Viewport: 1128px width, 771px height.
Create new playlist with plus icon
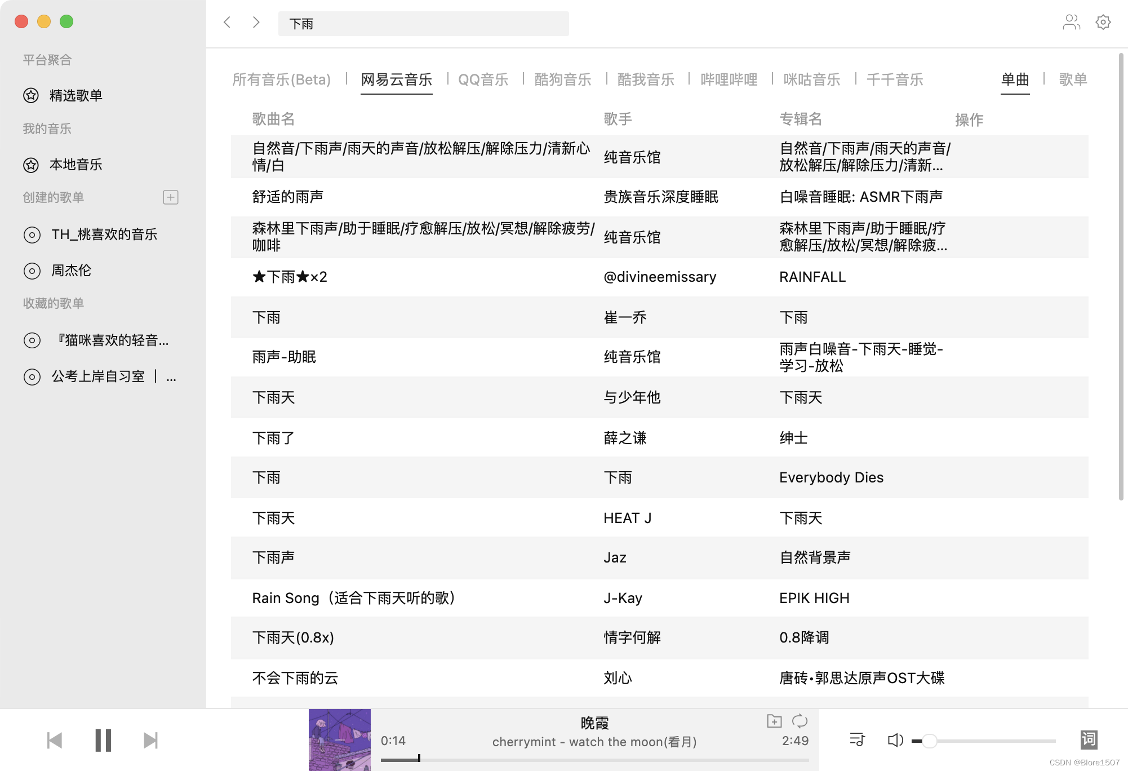tap(171, 197)
